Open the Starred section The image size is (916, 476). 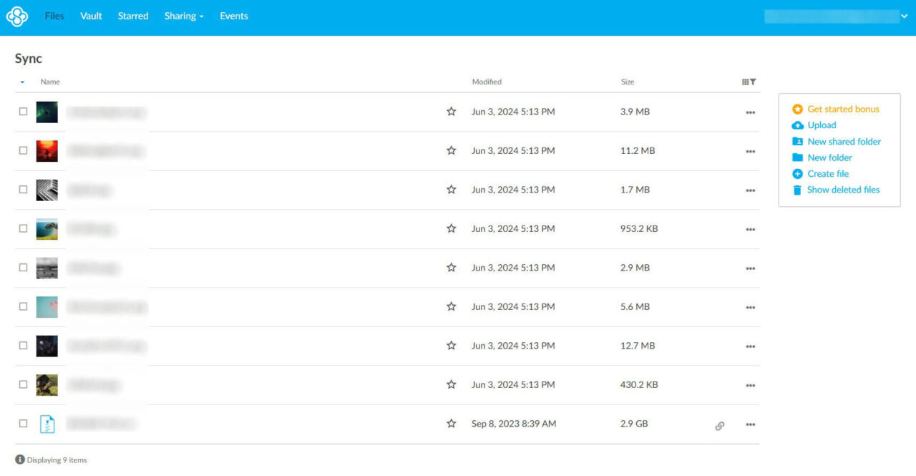coord(133,16)
